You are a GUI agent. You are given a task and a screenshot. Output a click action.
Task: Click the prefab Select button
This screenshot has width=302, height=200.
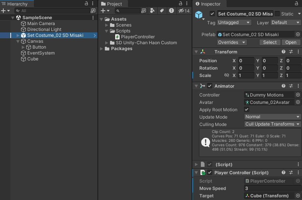270,42
